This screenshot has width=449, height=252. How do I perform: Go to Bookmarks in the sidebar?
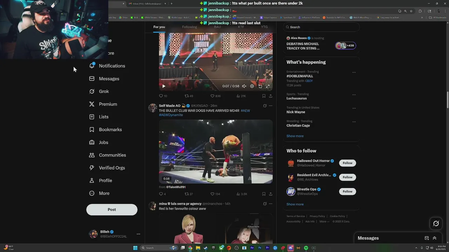coord(106,129)
